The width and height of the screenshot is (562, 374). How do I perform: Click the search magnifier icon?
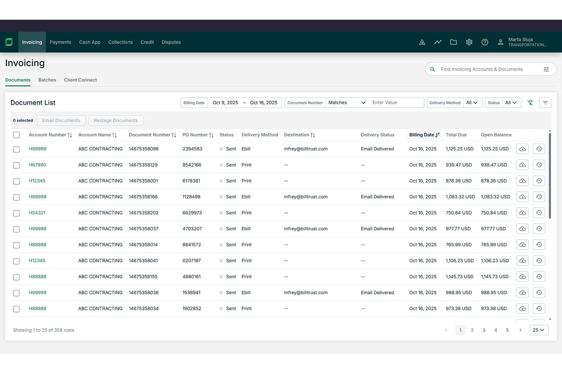click(432, 69)
